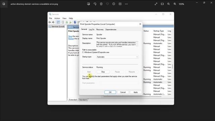This screenshot has width=215, height=121.
Task: Toggle the console tree toolbar icon
Action: point(58,22)
